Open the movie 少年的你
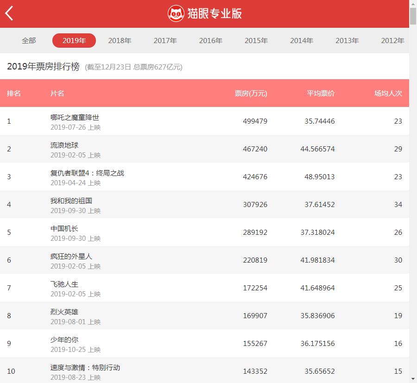417x383 pixels. click(x=64, y=339)
